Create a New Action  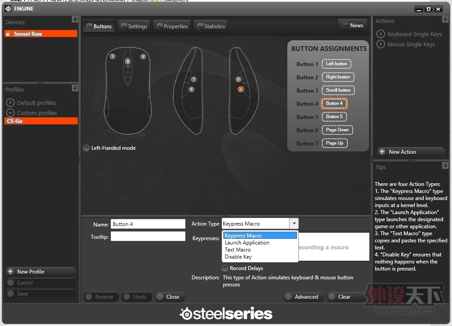[x=411, y=152]
